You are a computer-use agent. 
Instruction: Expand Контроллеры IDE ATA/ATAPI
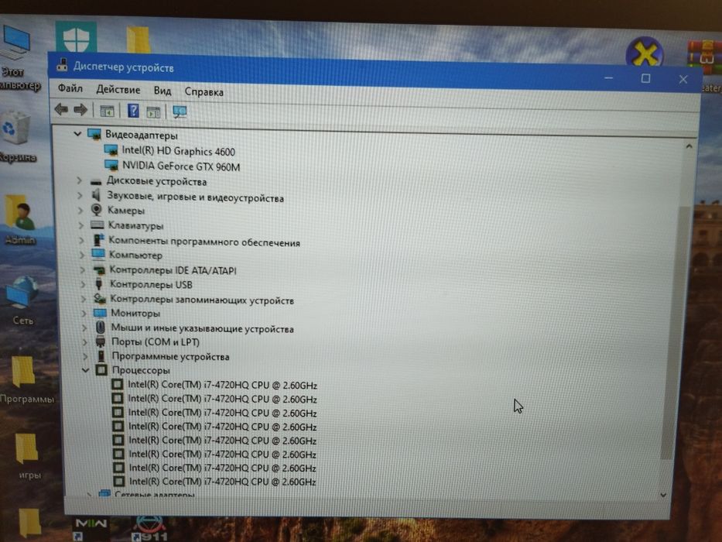coord(83,269)
